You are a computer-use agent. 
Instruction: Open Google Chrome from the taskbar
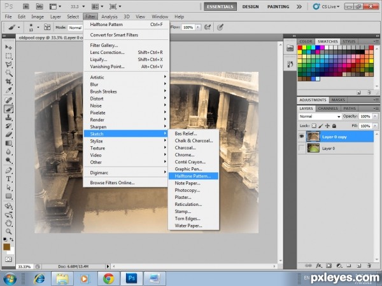tap(108, 278)
